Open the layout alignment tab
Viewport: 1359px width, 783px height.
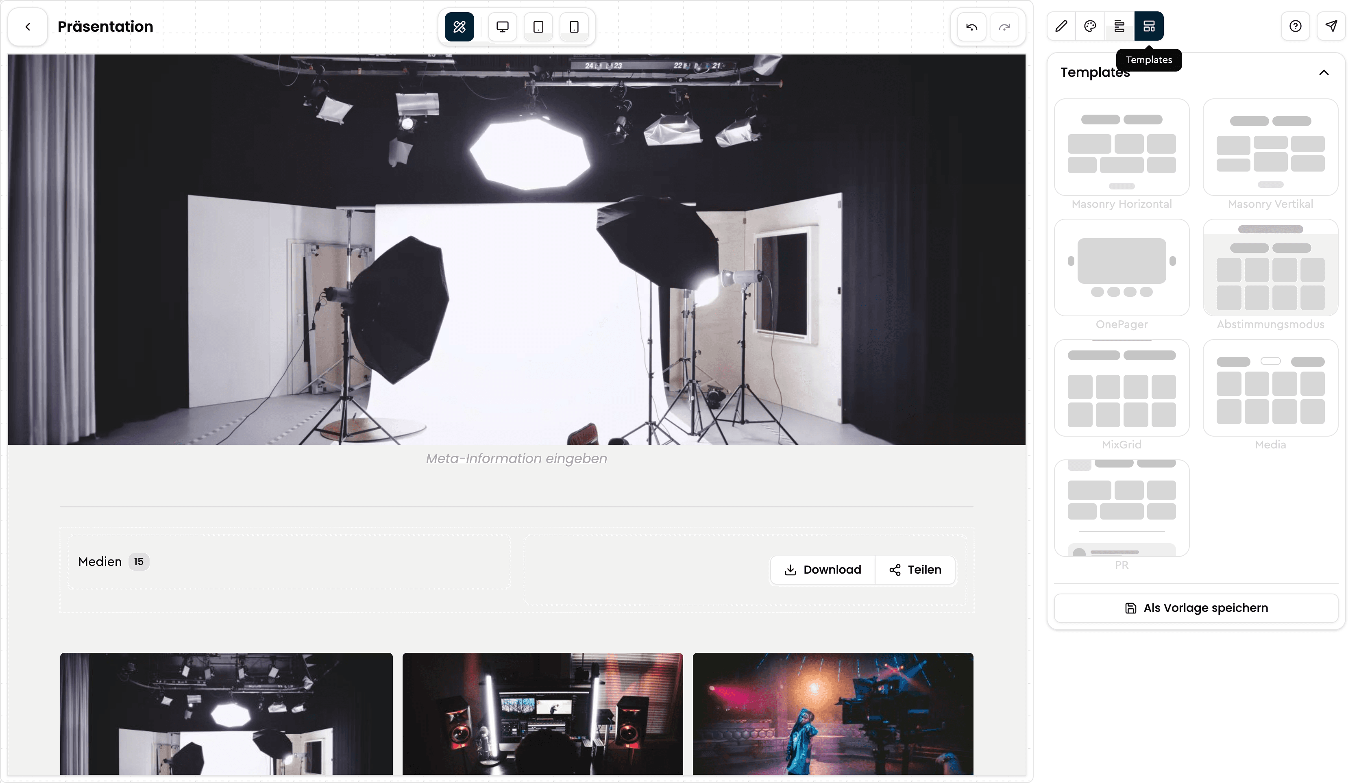coord(1119,26)
